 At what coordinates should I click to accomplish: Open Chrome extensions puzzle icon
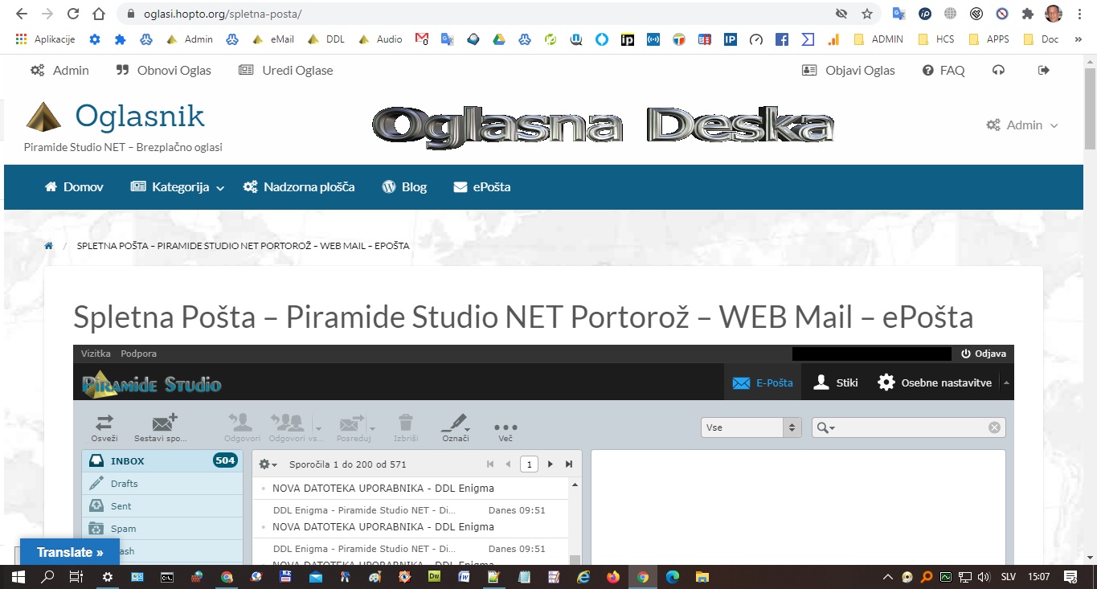1027,14
